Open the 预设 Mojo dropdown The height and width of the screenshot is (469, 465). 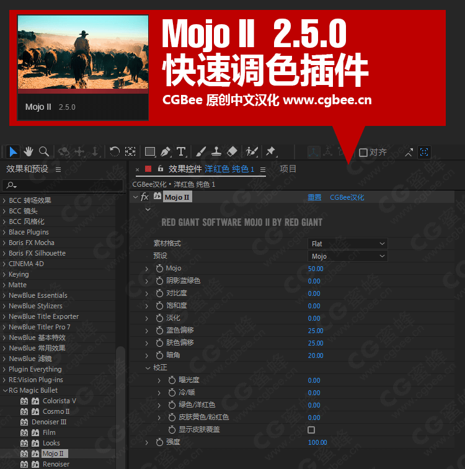tap(348, 256)
